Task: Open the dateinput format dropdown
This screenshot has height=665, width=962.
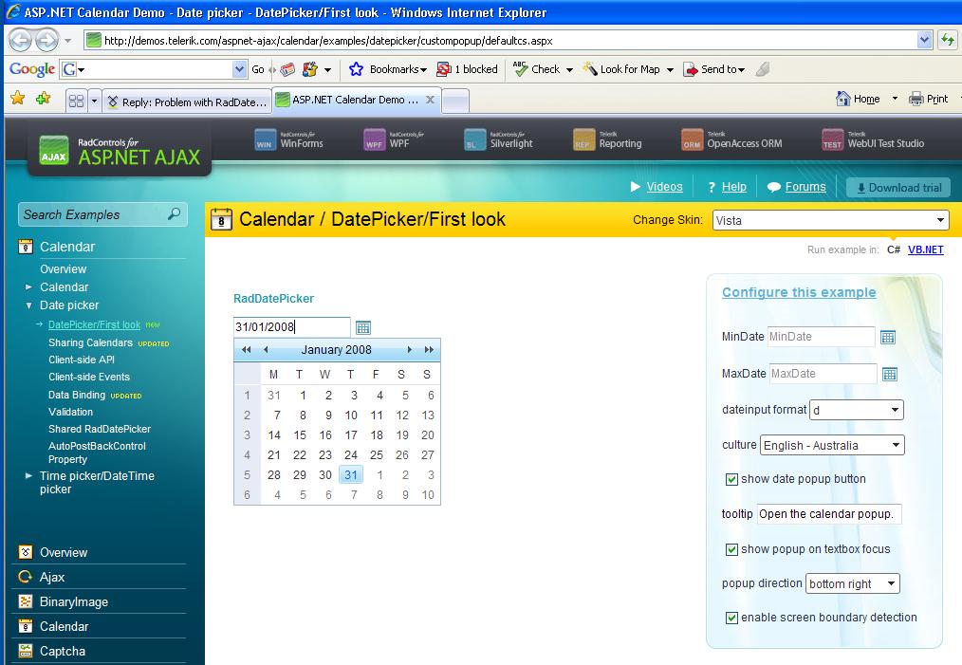Action: tap(857, 410)
